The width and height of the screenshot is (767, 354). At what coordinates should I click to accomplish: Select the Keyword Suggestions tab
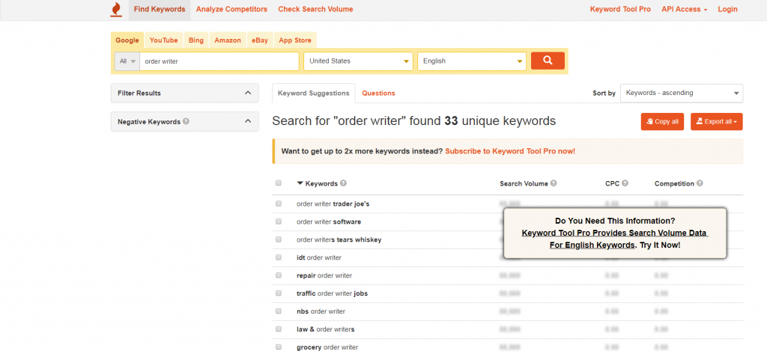coord(314,93)
